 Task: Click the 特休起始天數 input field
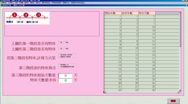click(x=65, y=76)
